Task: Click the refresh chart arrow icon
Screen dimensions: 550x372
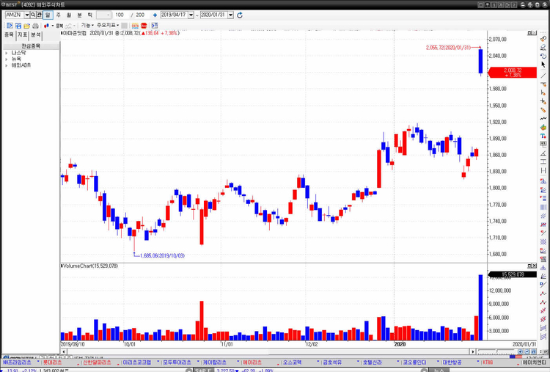Action: tap(240, 15)
